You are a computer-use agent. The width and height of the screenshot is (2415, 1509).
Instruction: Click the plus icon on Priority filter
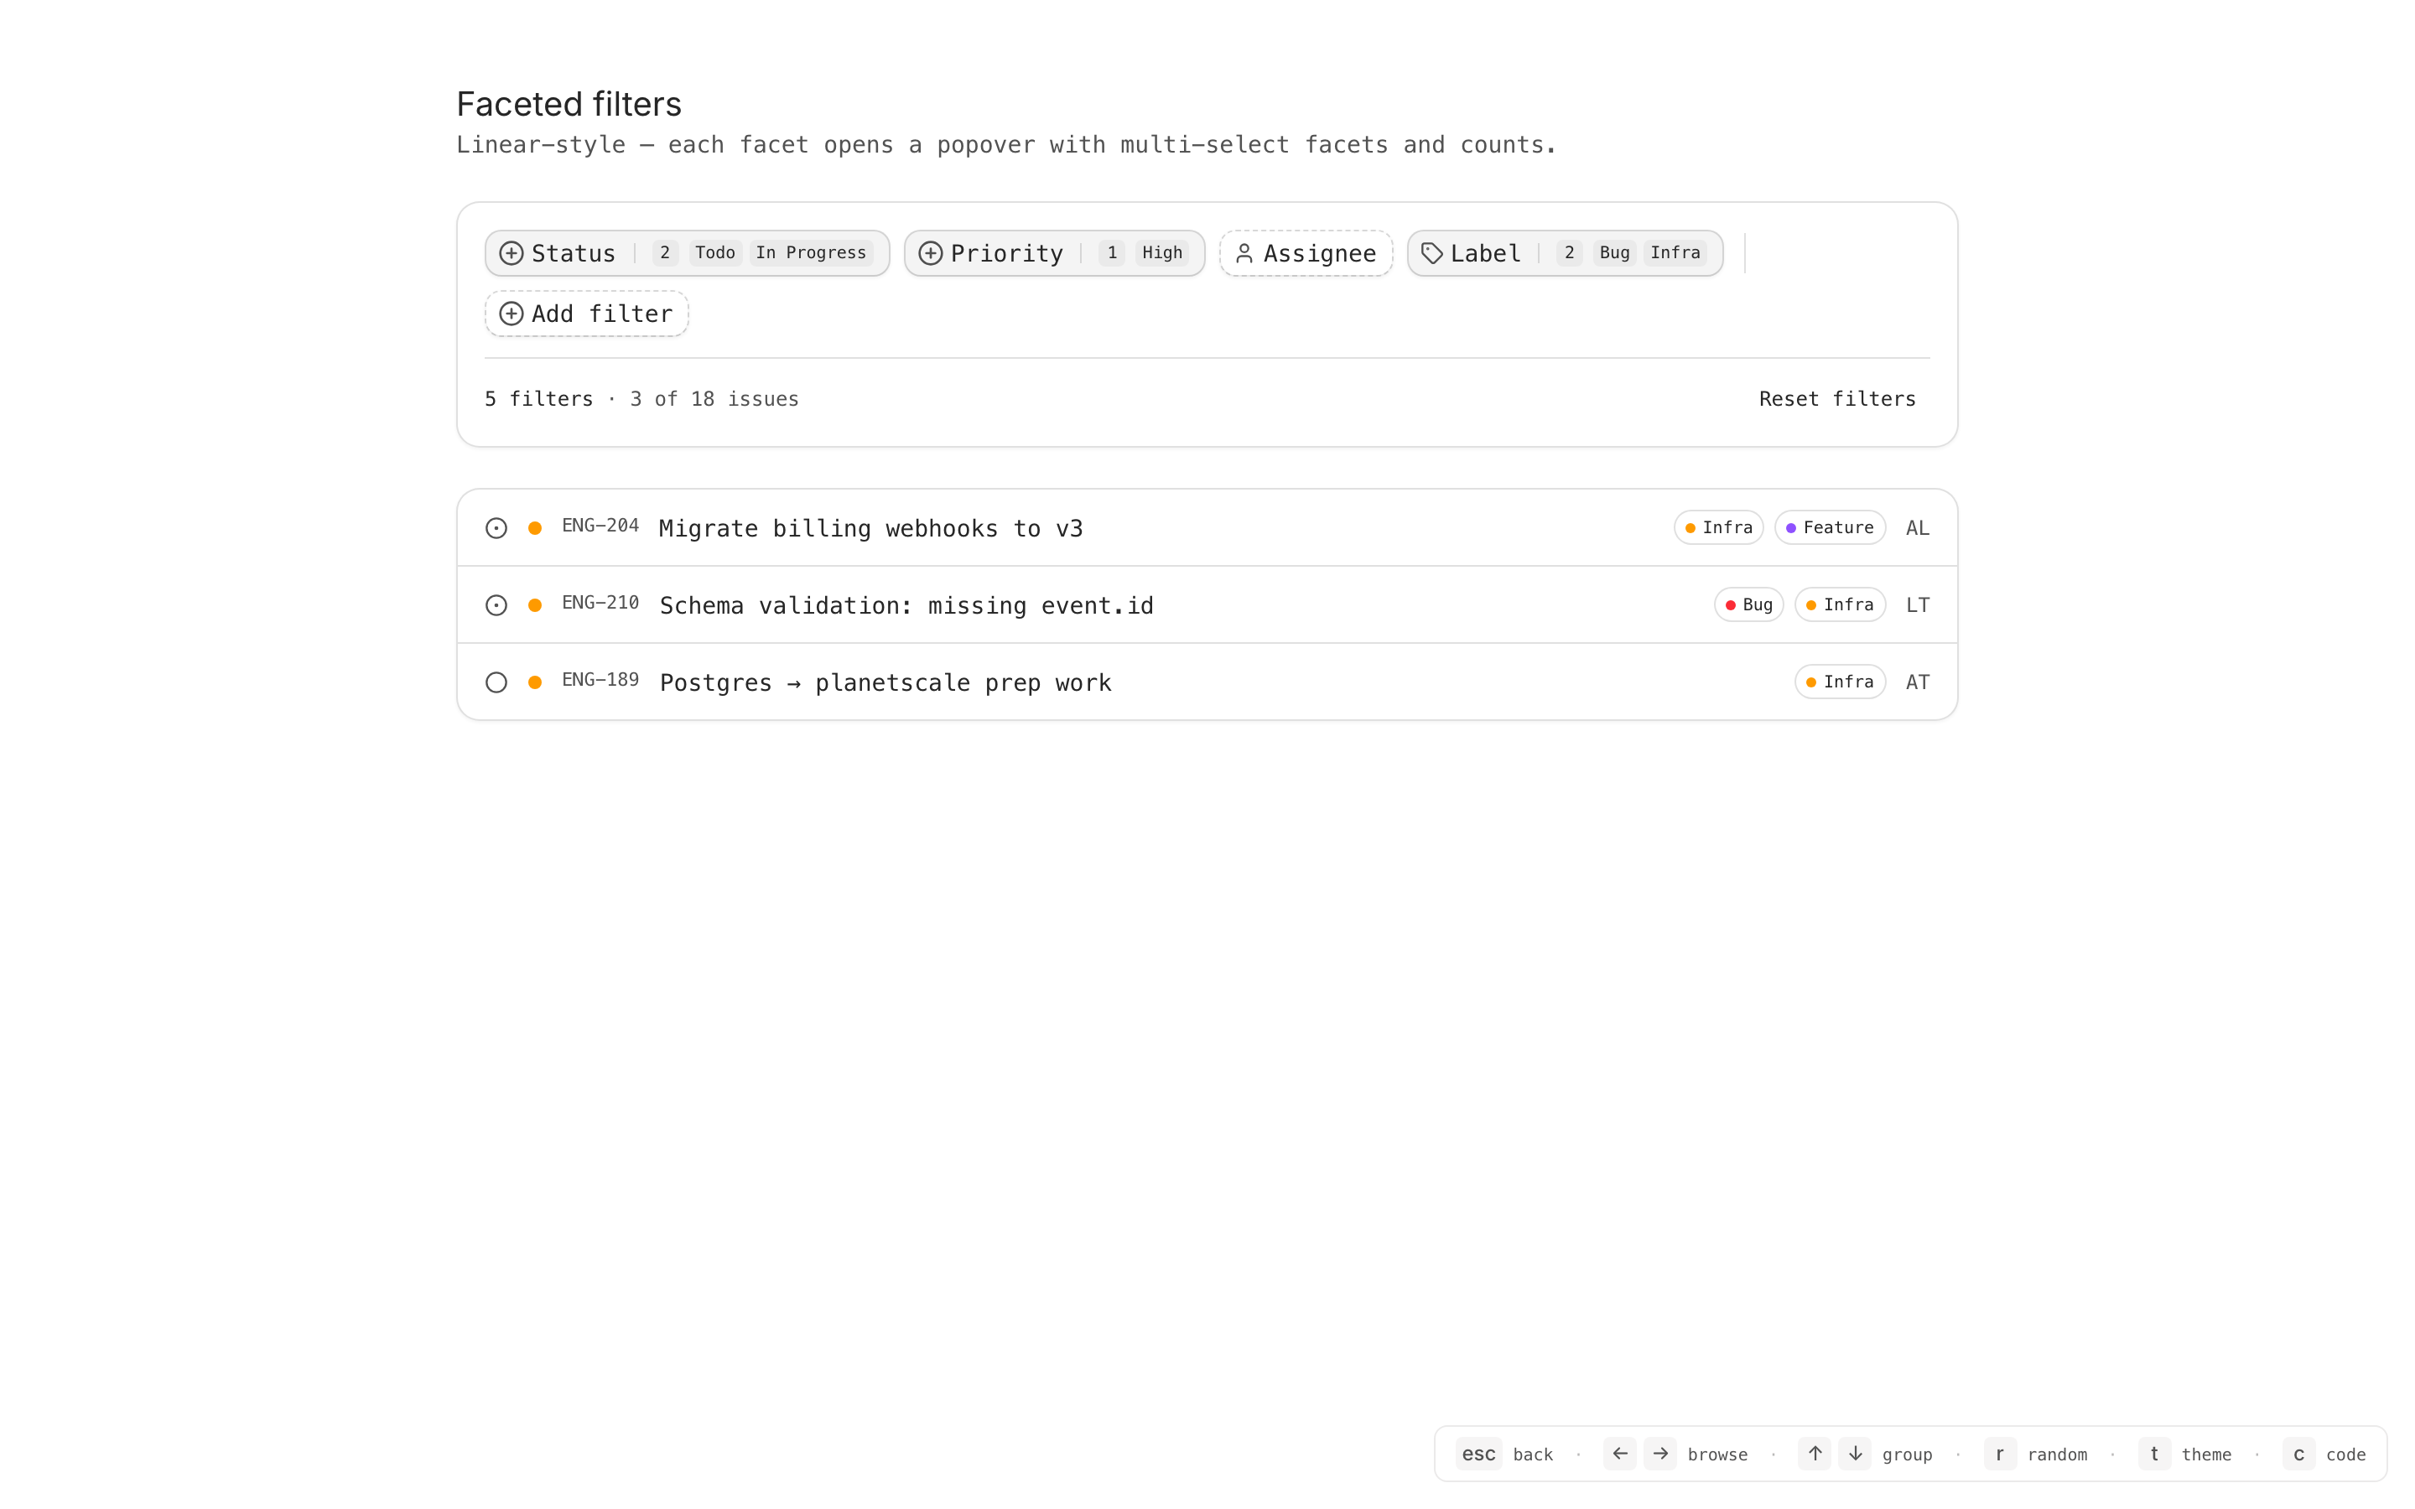930,253
